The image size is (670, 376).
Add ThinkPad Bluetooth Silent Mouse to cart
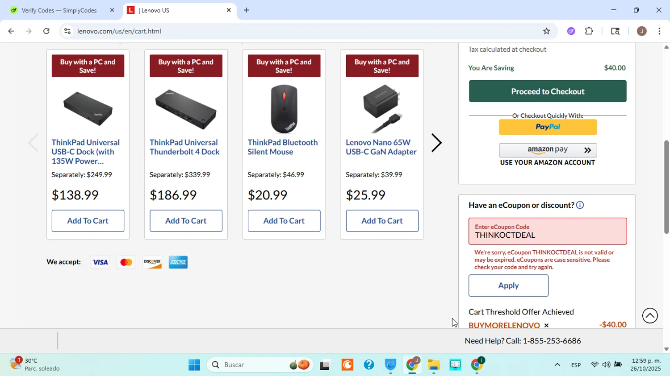(x=284, y=221)
